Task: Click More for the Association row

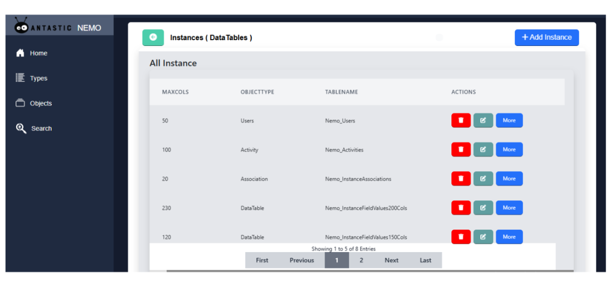Action: (x=509, y=179)
